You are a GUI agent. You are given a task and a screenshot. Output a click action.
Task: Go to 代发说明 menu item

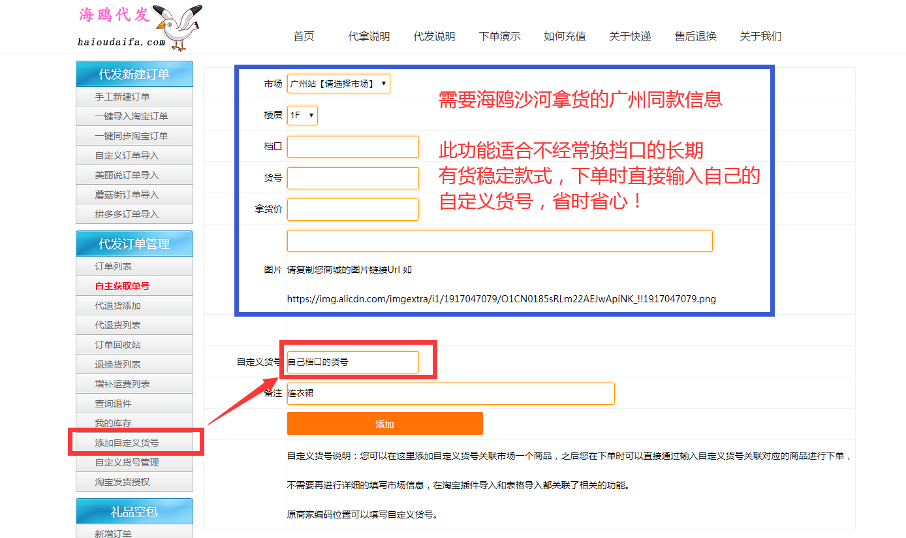(x=434, y=37)
